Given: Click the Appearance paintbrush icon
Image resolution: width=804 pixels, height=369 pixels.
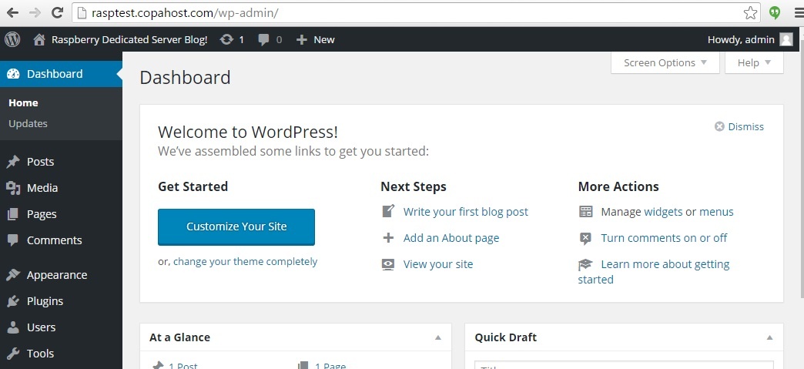Looking at the screenshot, I should coord(13,275).
